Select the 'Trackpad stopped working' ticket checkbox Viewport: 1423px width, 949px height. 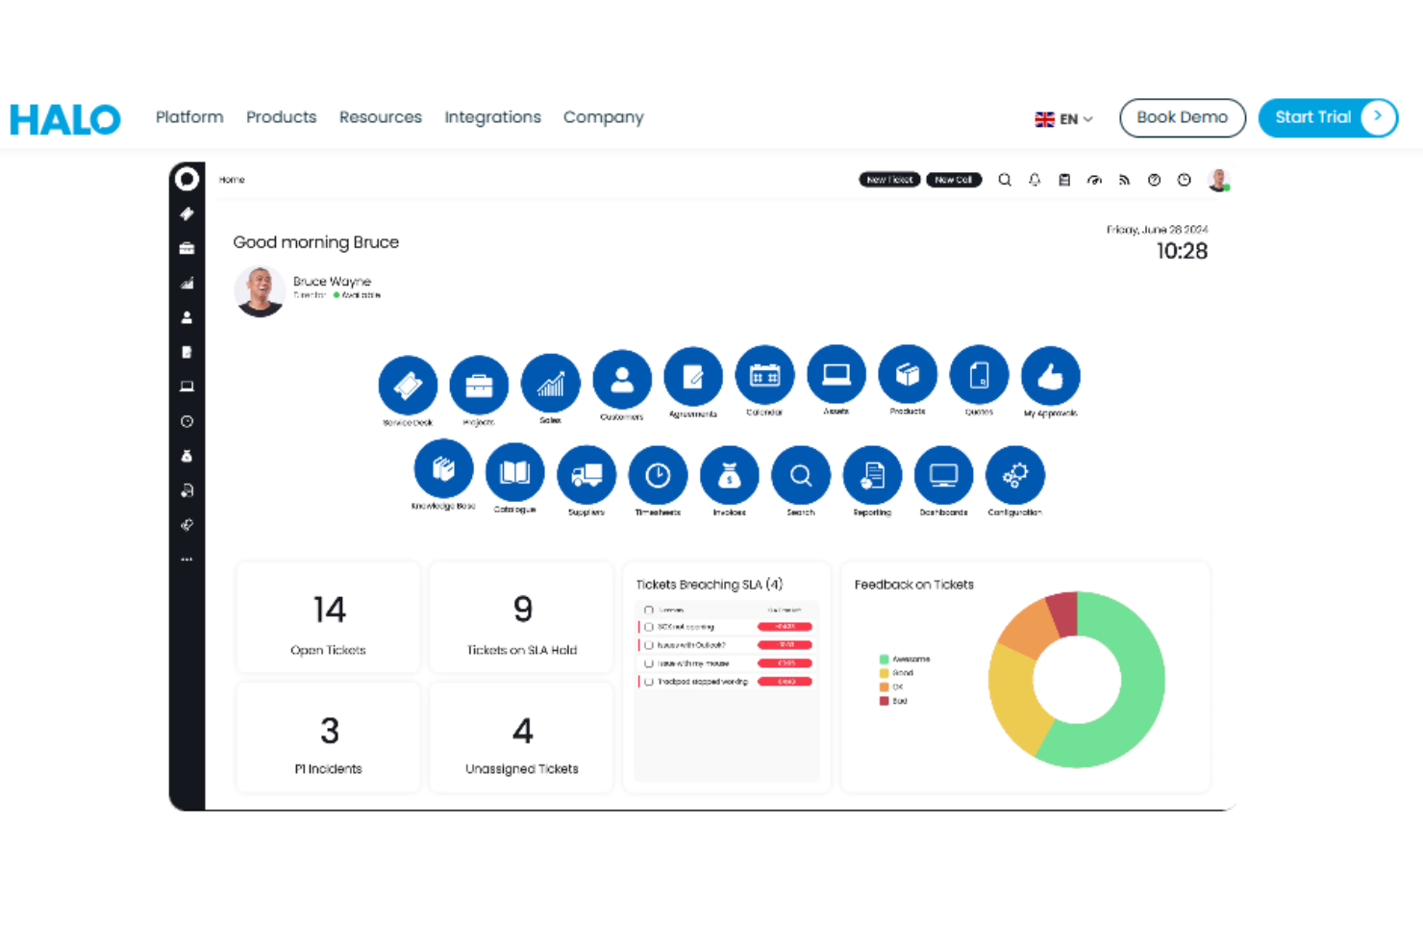(649, 682)
